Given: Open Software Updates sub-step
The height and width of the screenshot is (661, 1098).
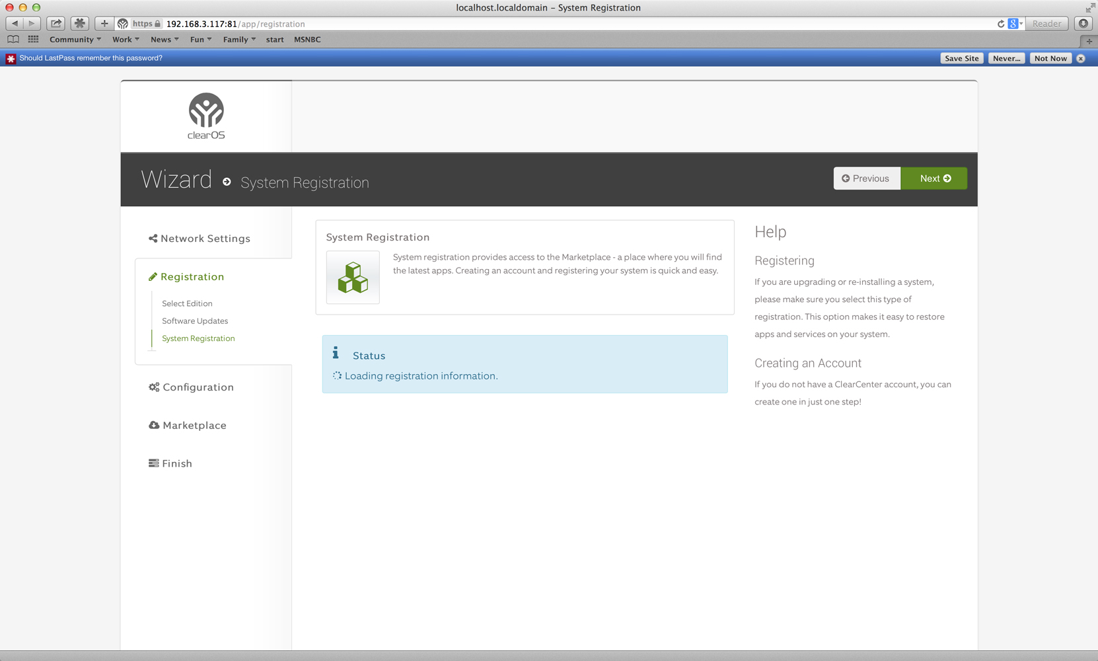Looking at the screenshot, I should tap(195, 321).
